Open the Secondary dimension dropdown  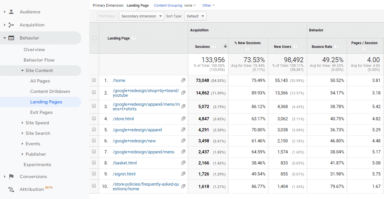[142, 16]
